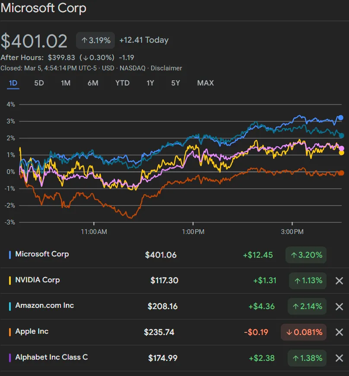
Task: Open the Disclaimer link
Action: click(167, 68)
